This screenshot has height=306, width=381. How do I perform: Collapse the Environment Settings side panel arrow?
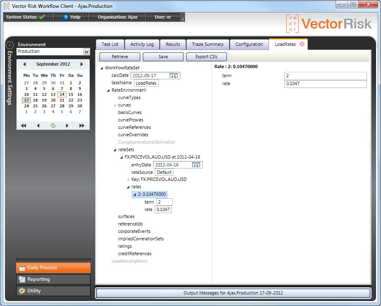point(10,45)
